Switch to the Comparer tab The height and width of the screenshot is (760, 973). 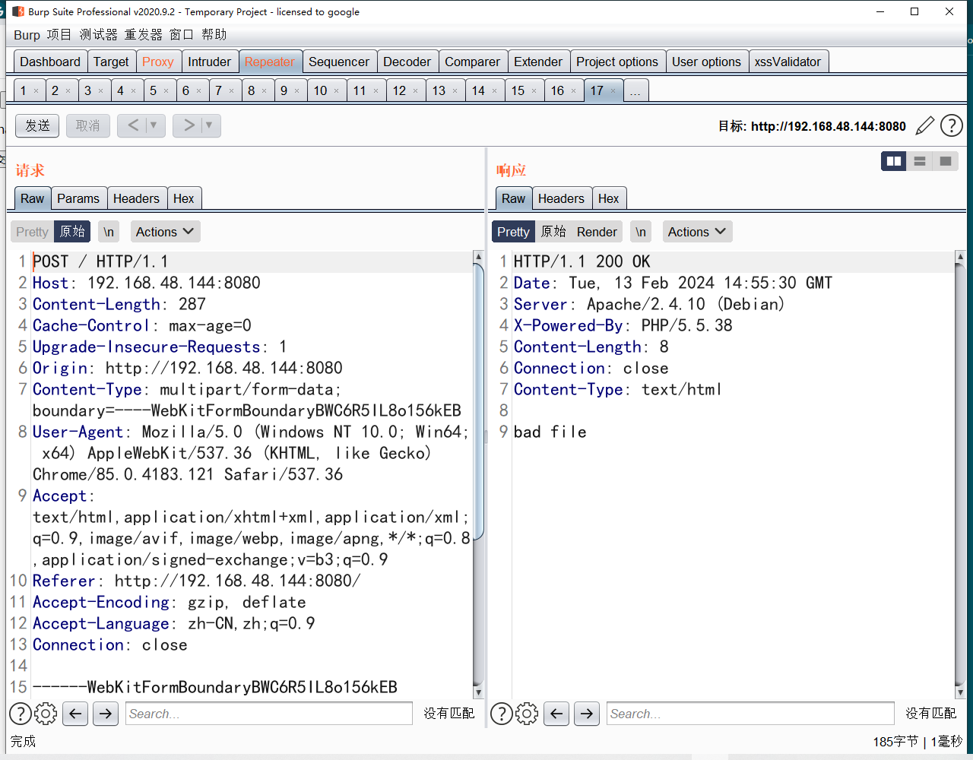point(472,62)
